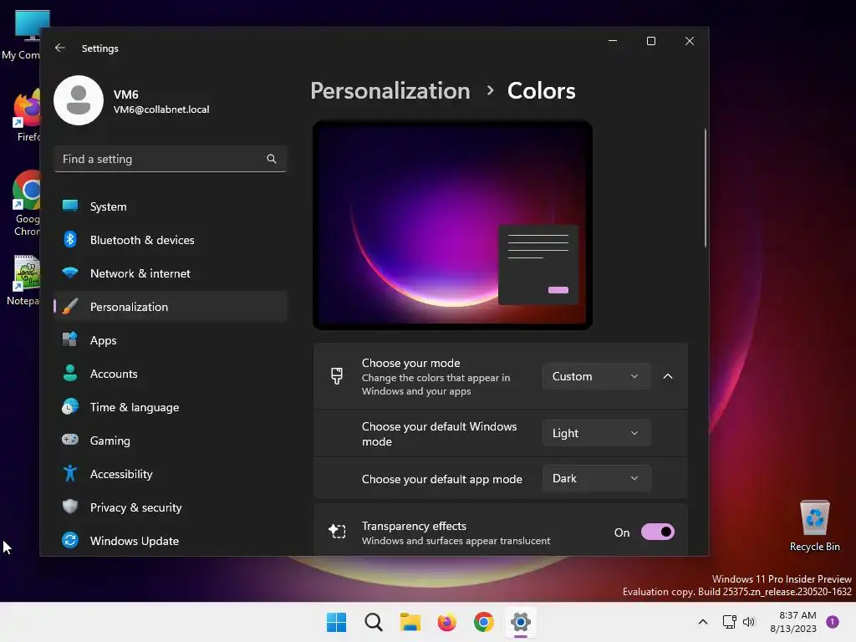Click the Settings window vertical scrollbar
Viewport: 856px width, 642px height.
click(x=706, y=188)
